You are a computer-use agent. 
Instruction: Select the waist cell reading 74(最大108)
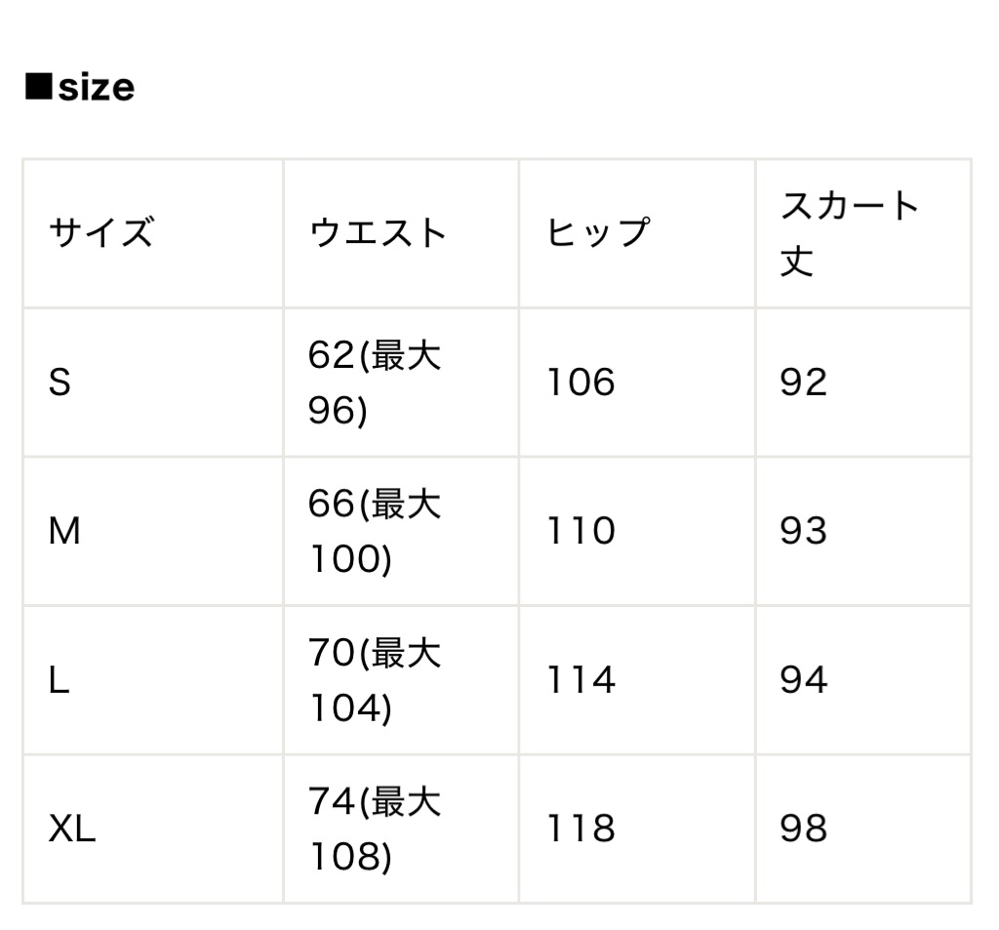(x=376, y=829)
